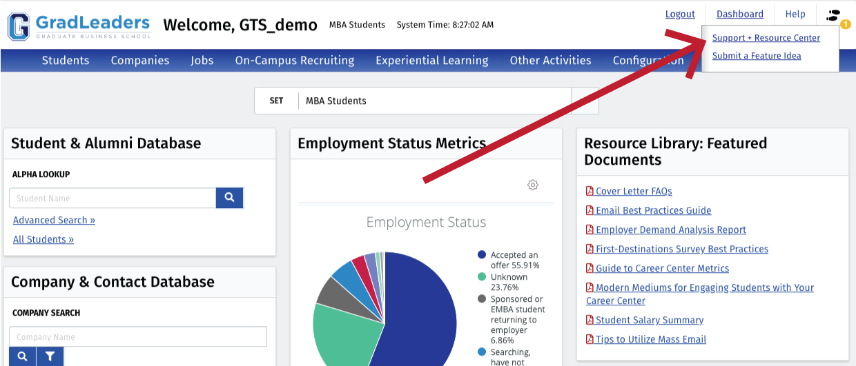Click the 'COMPANY SEARCH' label
Screen dimensions: 856x366
pyautogui.click(x=46, y=313)
